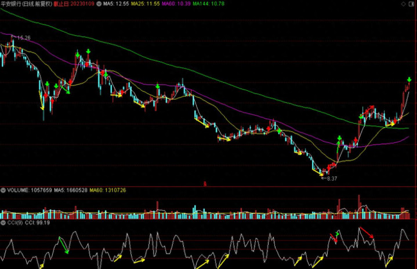Select the MA60: 10.39 legend value
417x269 pixels.
[176, 4]
